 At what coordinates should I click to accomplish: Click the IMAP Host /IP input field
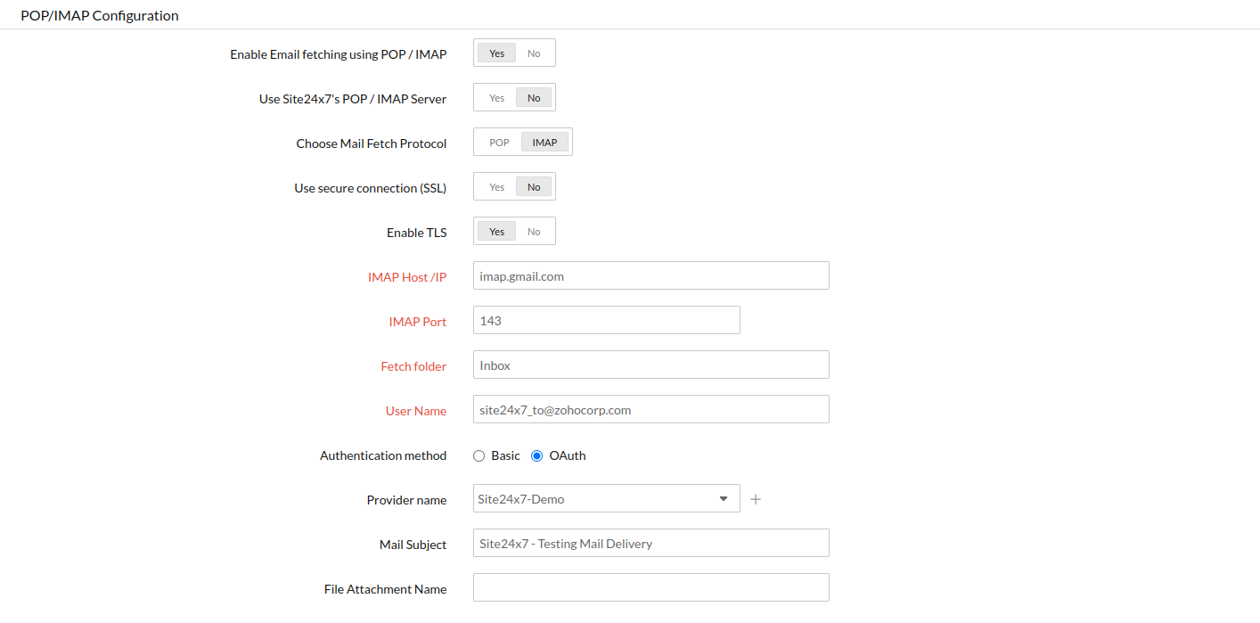[650, 275]
